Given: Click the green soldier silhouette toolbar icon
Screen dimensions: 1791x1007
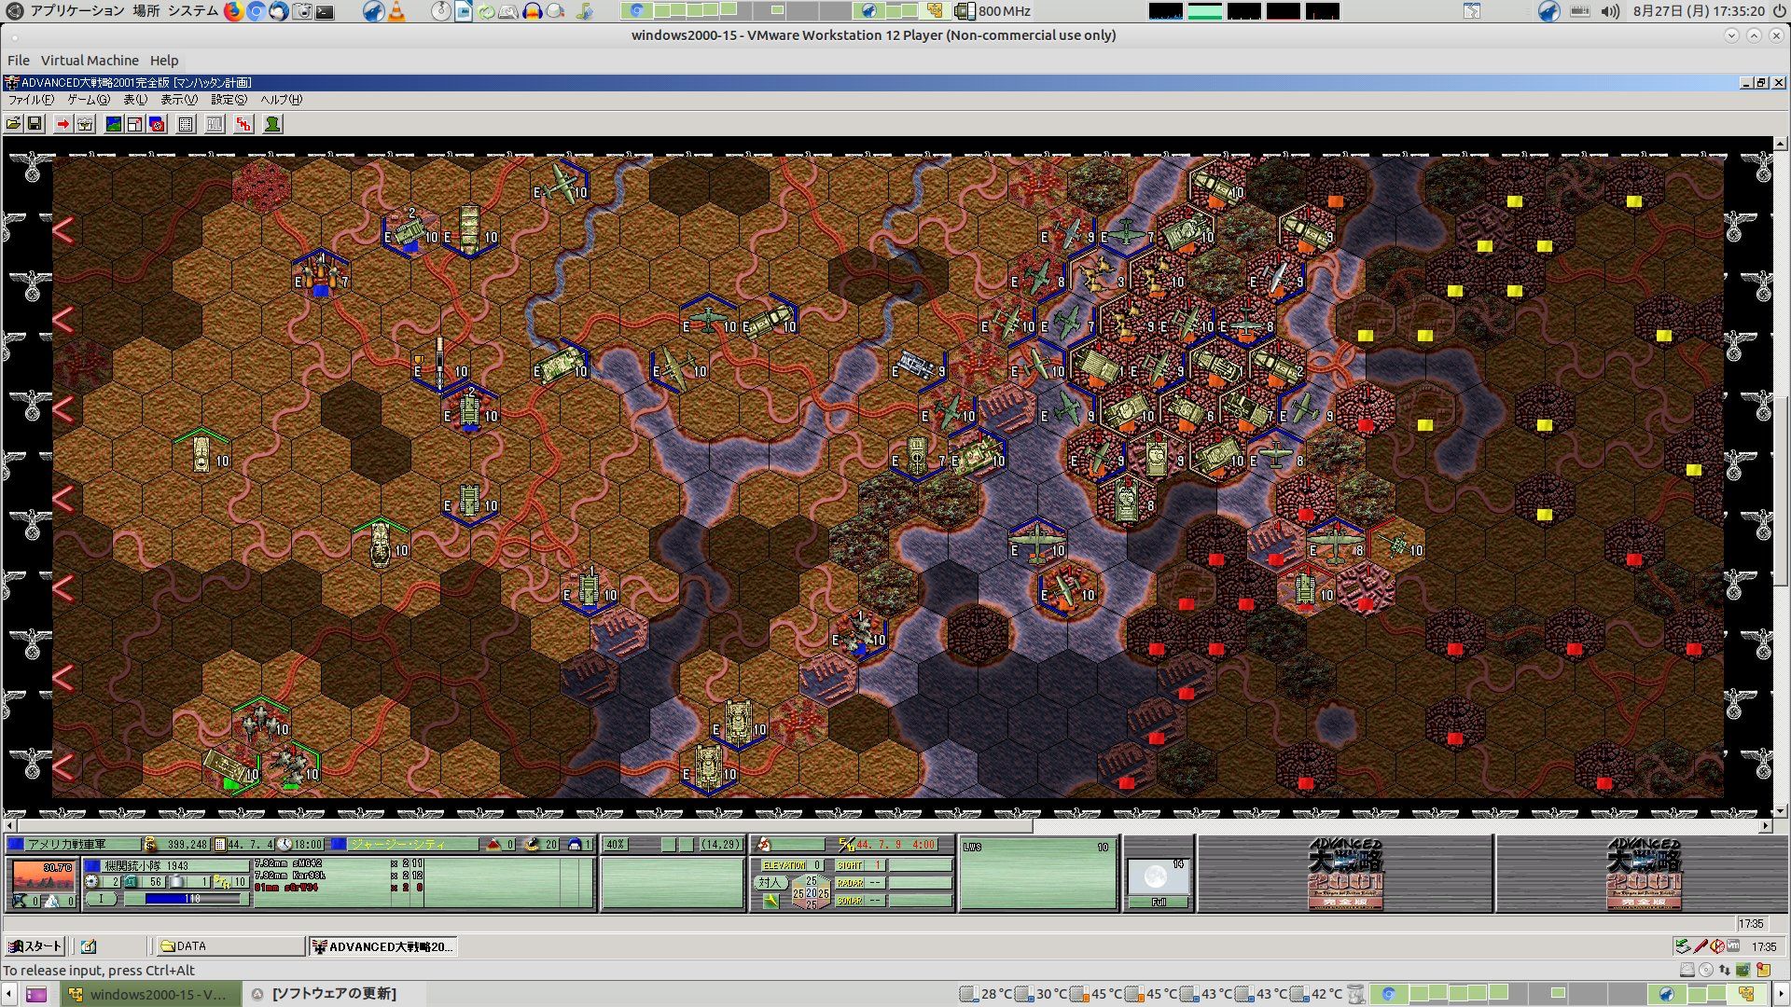Looking at the screenshot, I should [x=272, y=124].
